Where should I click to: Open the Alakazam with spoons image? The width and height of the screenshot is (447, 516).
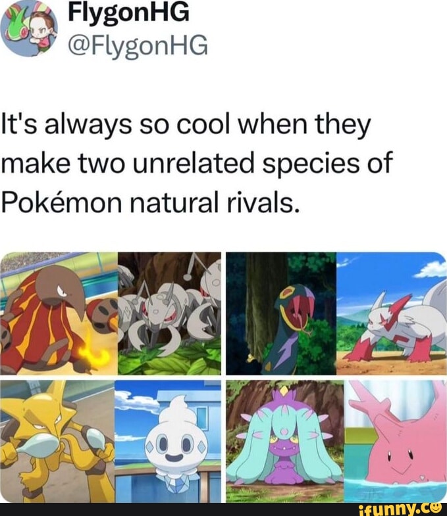[x=57, y=441]
